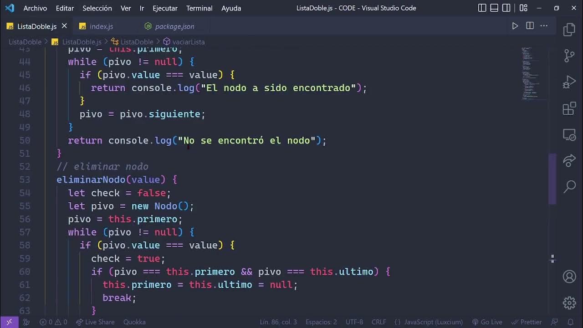Open the Ir menu

coord(142,8)
